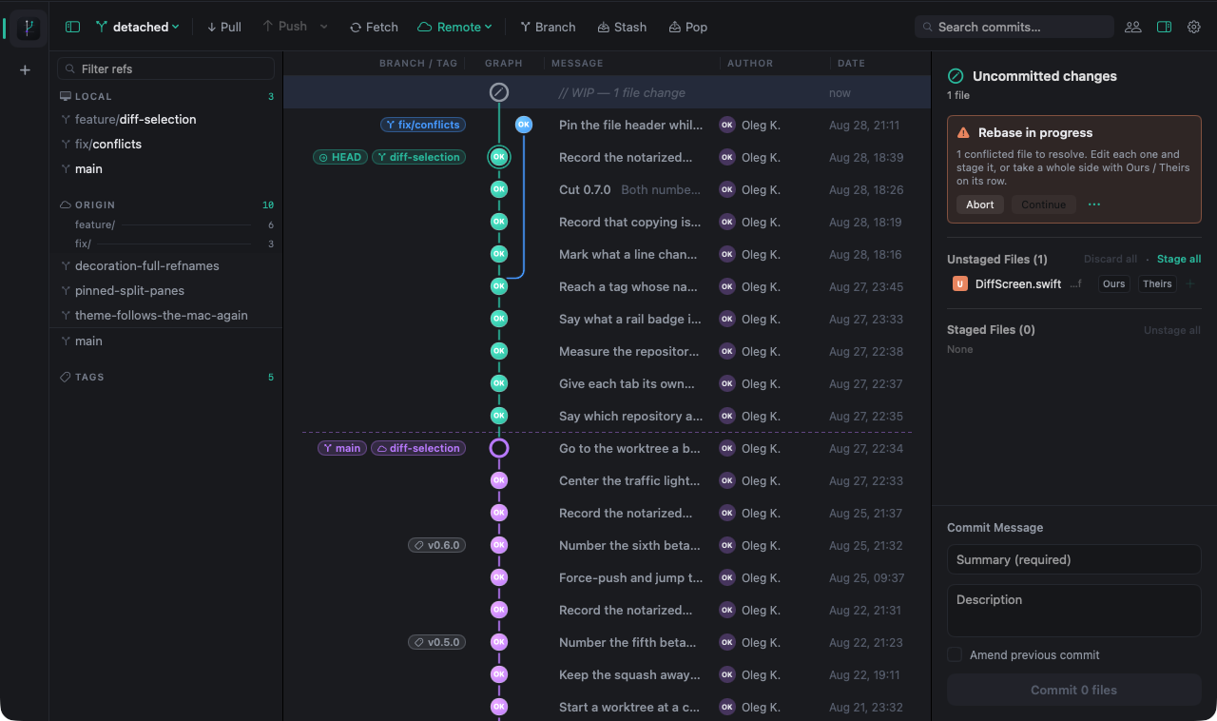Click the purple origin diff-selection badge
This screenshot has height=721, width=1217.
(x=418, y=448)
